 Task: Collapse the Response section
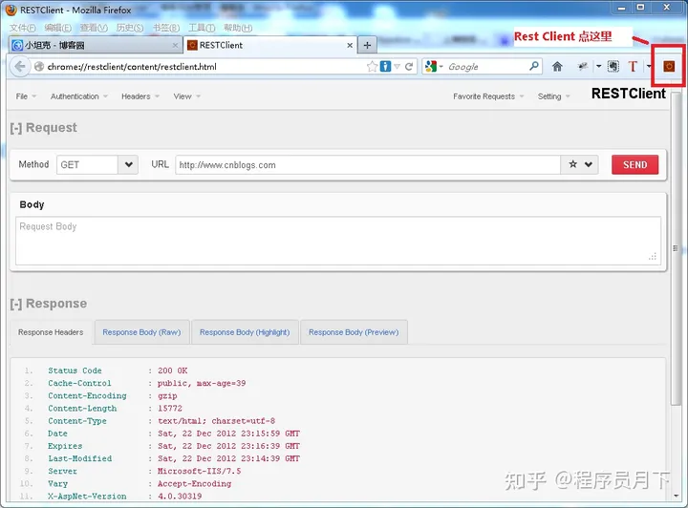[x=16, y=304]
